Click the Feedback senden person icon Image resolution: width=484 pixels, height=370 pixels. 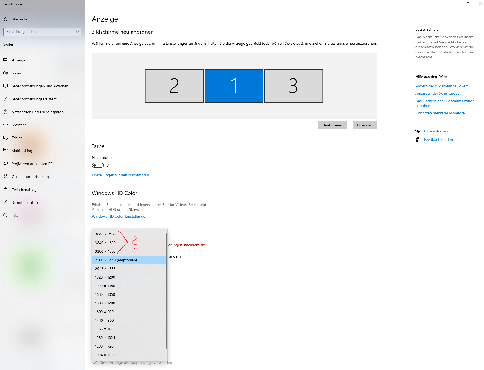click(x=418, y=139)
